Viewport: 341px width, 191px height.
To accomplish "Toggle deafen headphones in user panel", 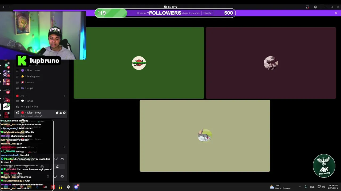I will (55, 176).
